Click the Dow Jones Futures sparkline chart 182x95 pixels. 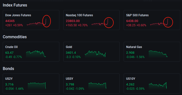click(37, 22)
